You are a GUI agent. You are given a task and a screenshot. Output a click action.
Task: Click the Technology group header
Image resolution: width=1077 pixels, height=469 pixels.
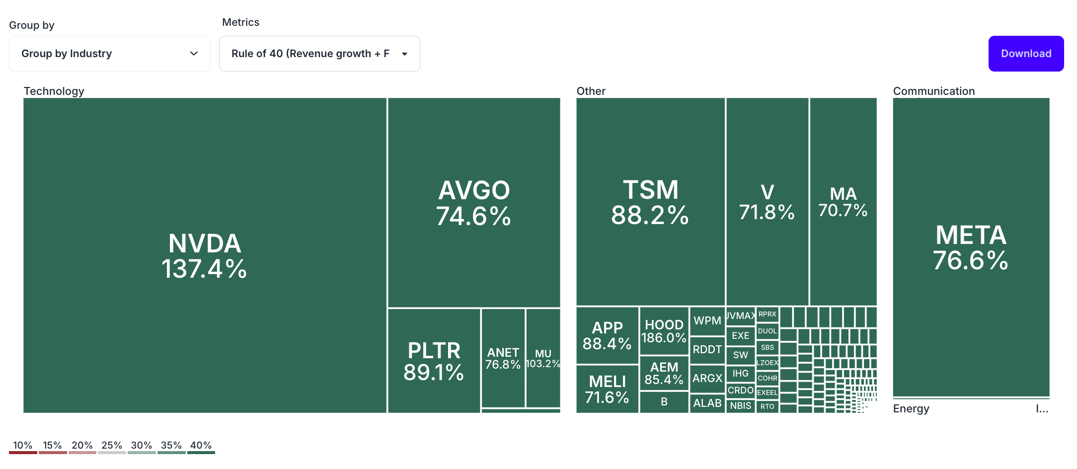pos(54,91)
